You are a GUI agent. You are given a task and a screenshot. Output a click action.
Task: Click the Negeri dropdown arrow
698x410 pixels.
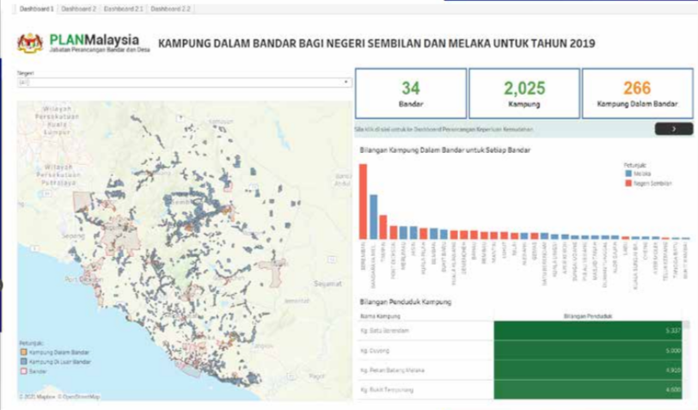[x=346, y=83]
